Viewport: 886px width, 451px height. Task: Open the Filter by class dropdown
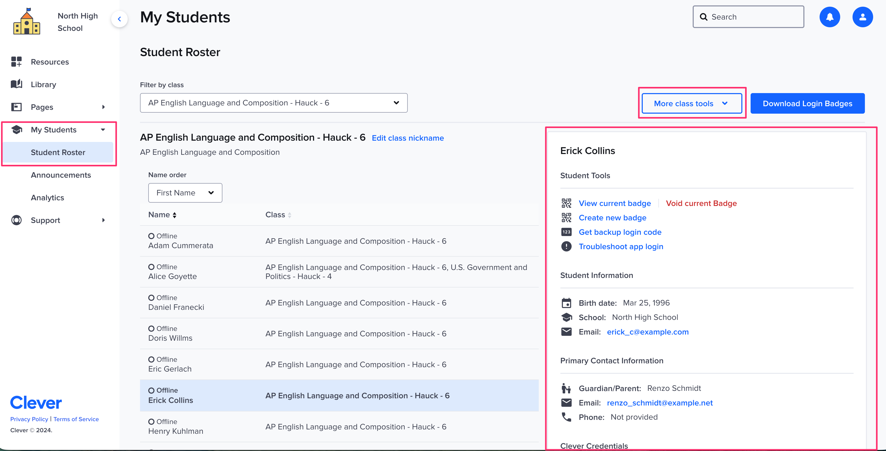click(x=273, y=103)
